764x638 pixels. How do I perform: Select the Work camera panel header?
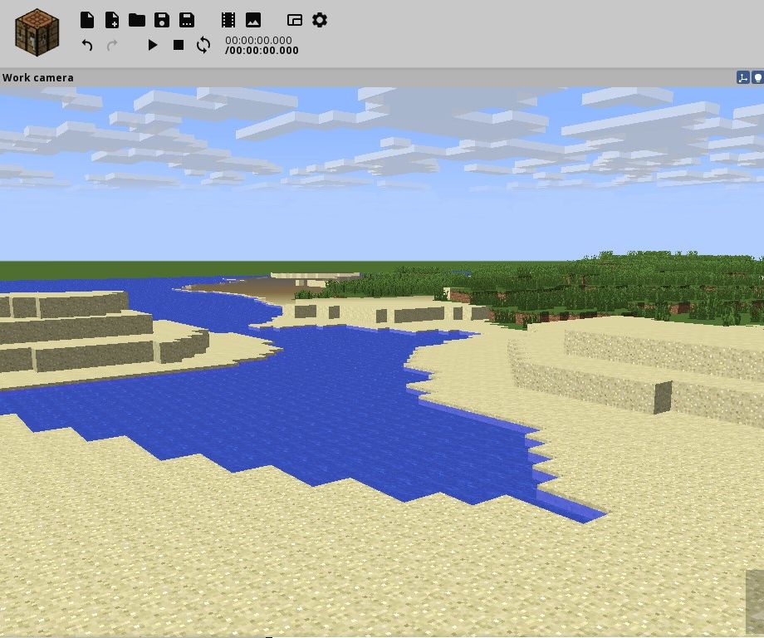[37, 77]
